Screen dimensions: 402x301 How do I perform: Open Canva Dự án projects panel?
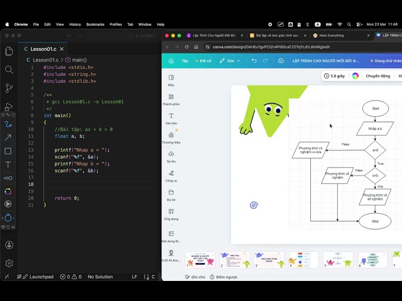pos(171,195)
